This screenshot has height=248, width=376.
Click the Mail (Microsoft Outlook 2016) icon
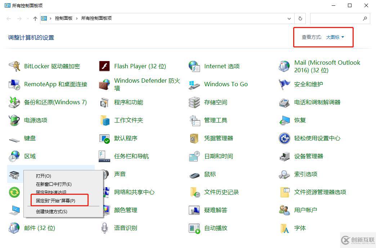(285, 66)
